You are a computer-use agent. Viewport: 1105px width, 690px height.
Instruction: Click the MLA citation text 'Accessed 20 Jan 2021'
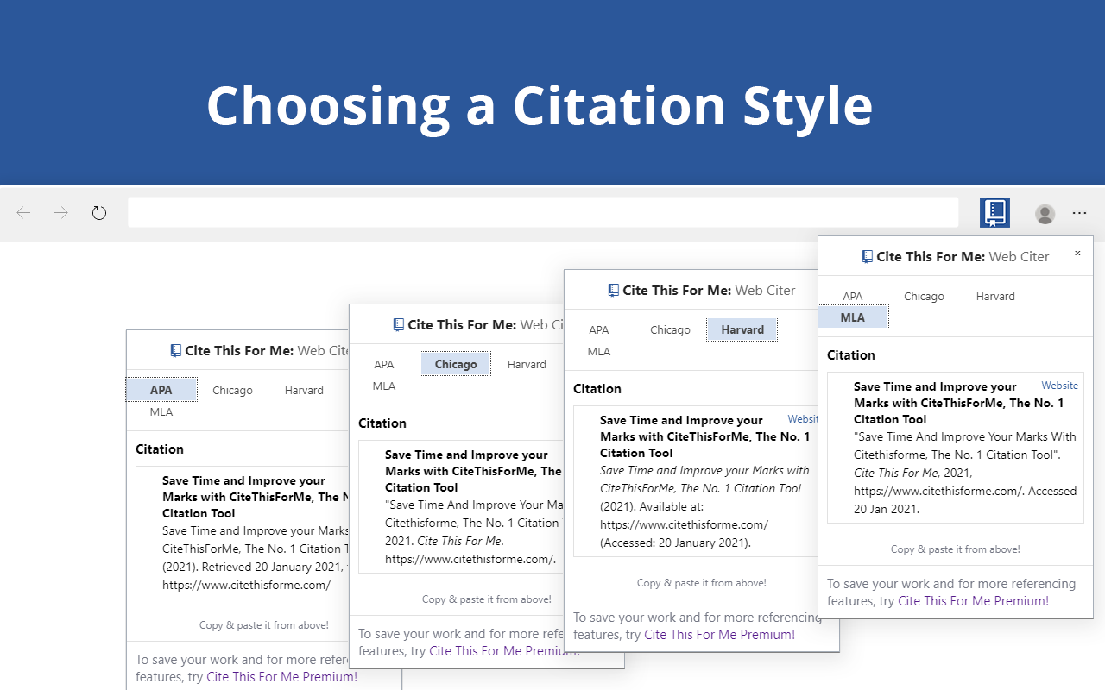click(x=965, y=499)
